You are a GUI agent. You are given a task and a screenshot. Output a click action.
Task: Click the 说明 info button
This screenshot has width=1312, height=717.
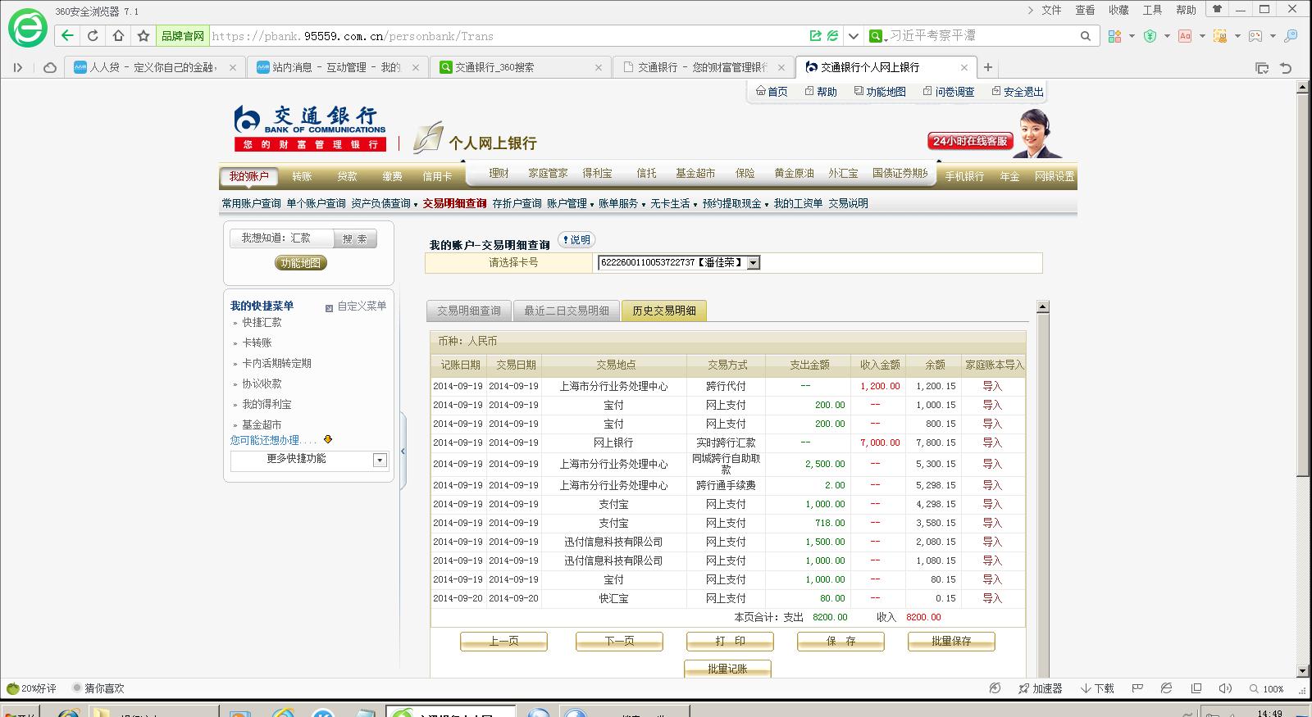tap(576, 239)
